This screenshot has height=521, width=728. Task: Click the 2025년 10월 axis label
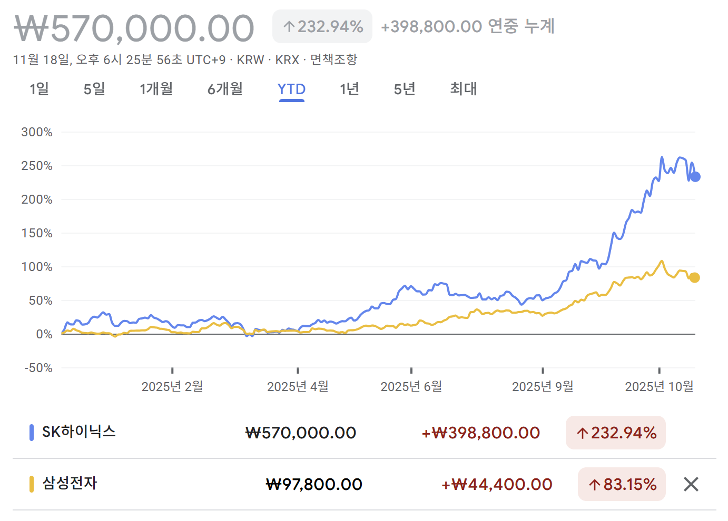click(x=659, y=387)
